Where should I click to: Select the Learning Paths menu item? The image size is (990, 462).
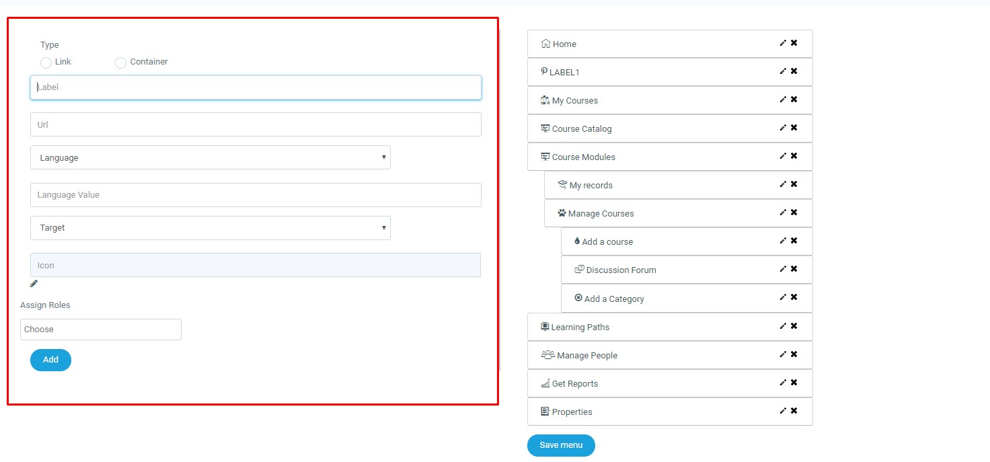pyautogui.click(x=580, y=327)
